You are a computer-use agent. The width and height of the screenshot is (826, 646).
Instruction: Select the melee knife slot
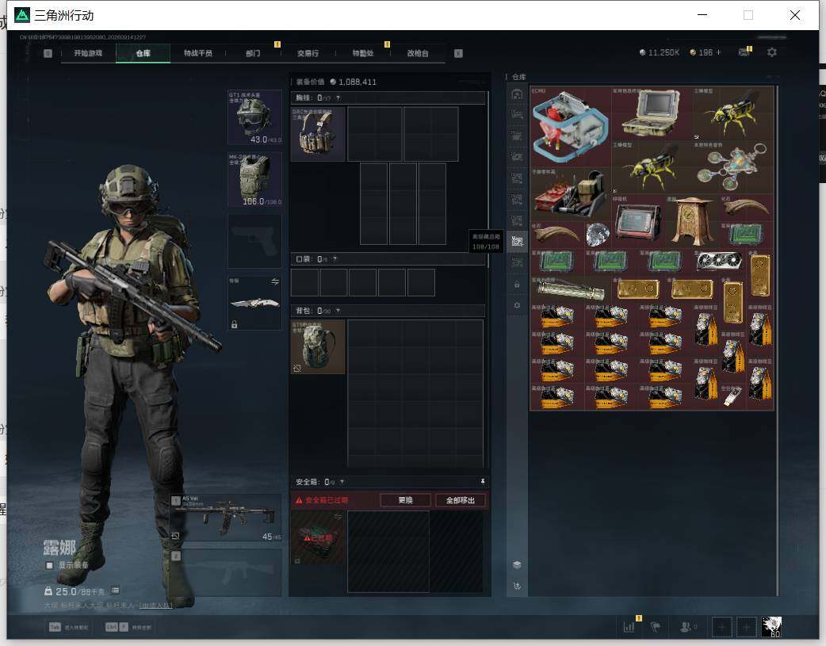coord(254,303)
